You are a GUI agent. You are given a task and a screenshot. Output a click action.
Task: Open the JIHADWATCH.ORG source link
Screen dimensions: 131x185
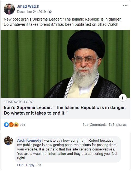tap(19, 102)
